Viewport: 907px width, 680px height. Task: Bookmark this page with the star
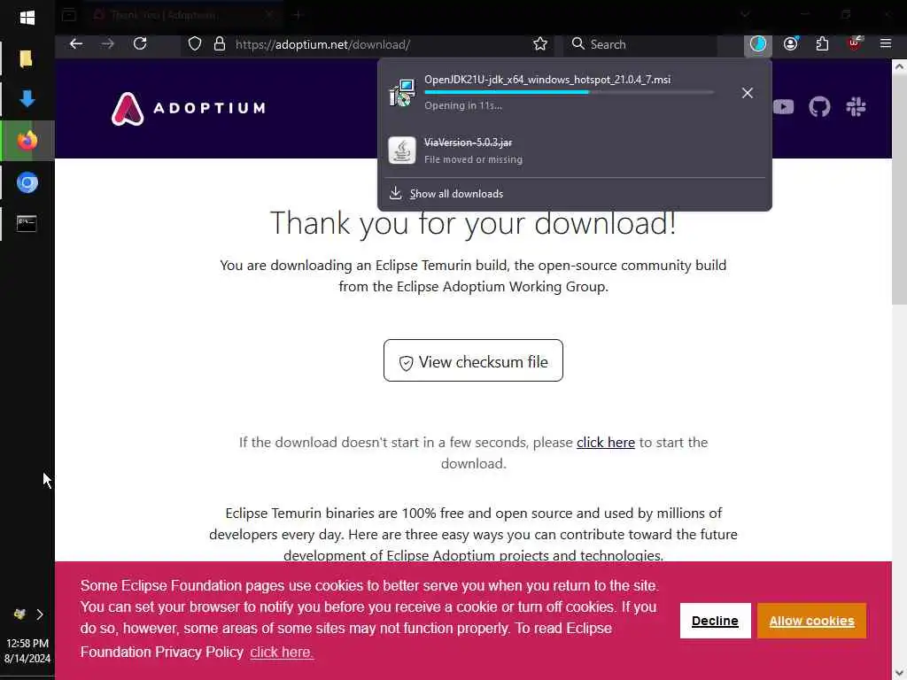point(540,44)
